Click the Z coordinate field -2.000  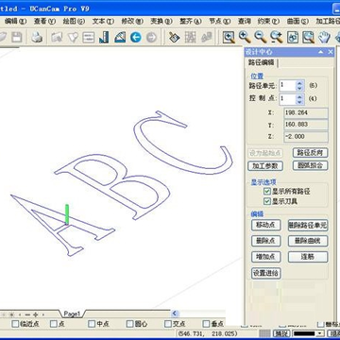[306, 137]
